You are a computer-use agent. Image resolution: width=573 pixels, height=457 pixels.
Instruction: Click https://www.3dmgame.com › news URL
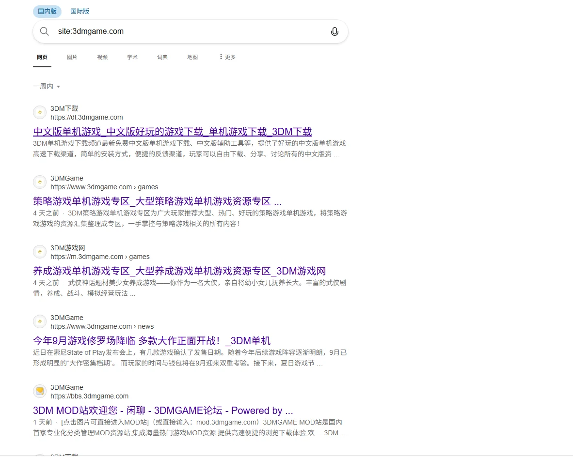tap(102, 326)
